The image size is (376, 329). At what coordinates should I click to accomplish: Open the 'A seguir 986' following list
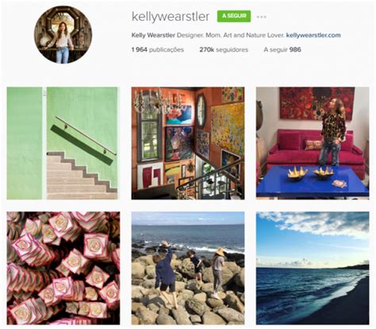pyautogui.click(x=282, y=50)
